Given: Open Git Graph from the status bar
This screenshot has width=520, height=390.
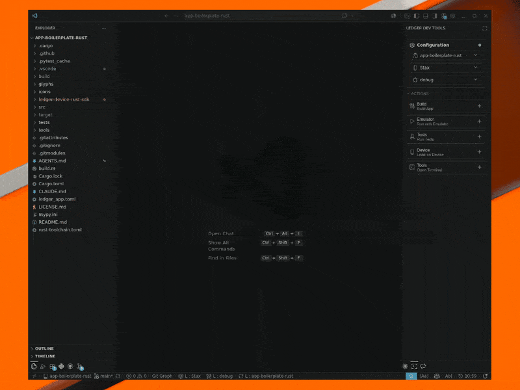Looking at the screenshot, I should (162, 376).
